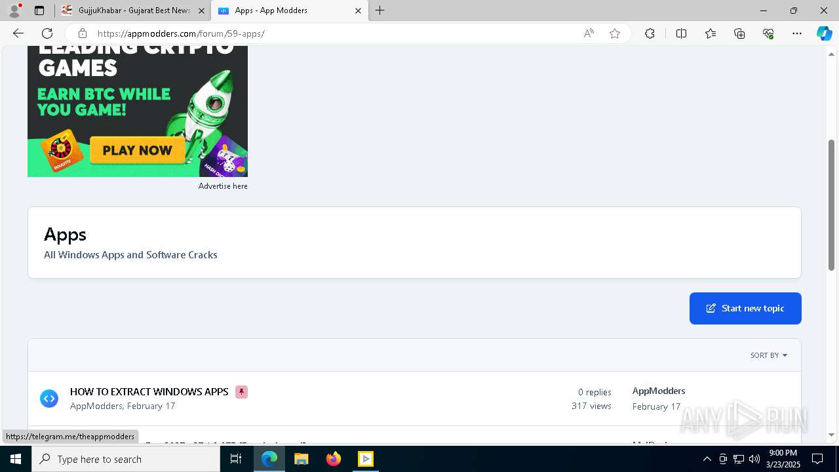Open a new browser tab
The image size is (839, 472).
pos(380,10)
